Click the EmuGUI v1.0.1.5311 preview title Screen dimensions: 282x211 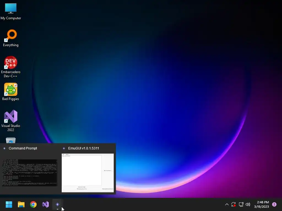[84, 148]
